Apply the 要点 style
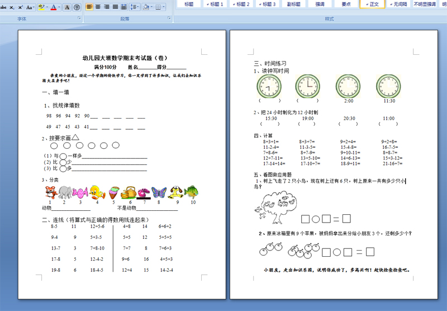This screenshot has height=311, width=447. [346, 4]
